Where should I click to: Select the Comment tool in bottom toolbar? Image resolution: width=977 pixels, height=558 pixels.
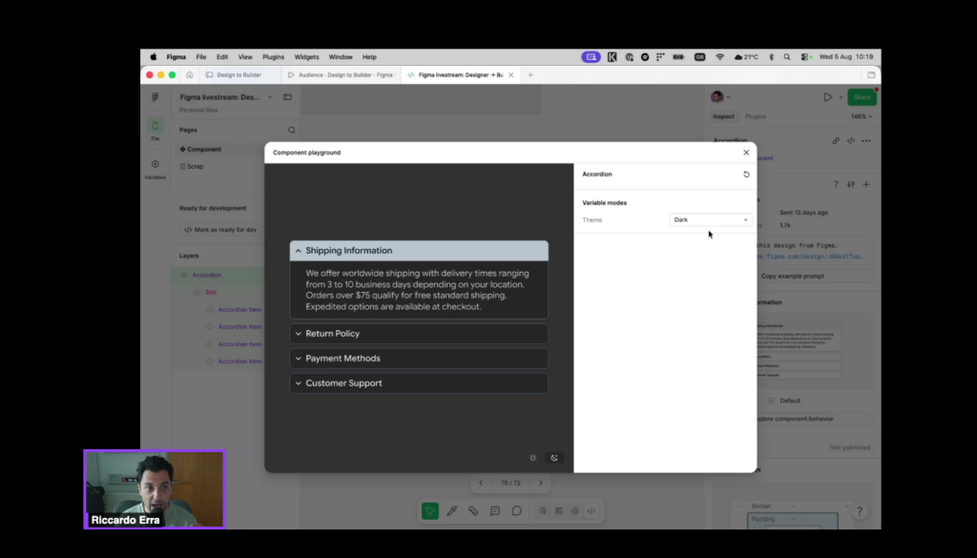pos(516,511)
